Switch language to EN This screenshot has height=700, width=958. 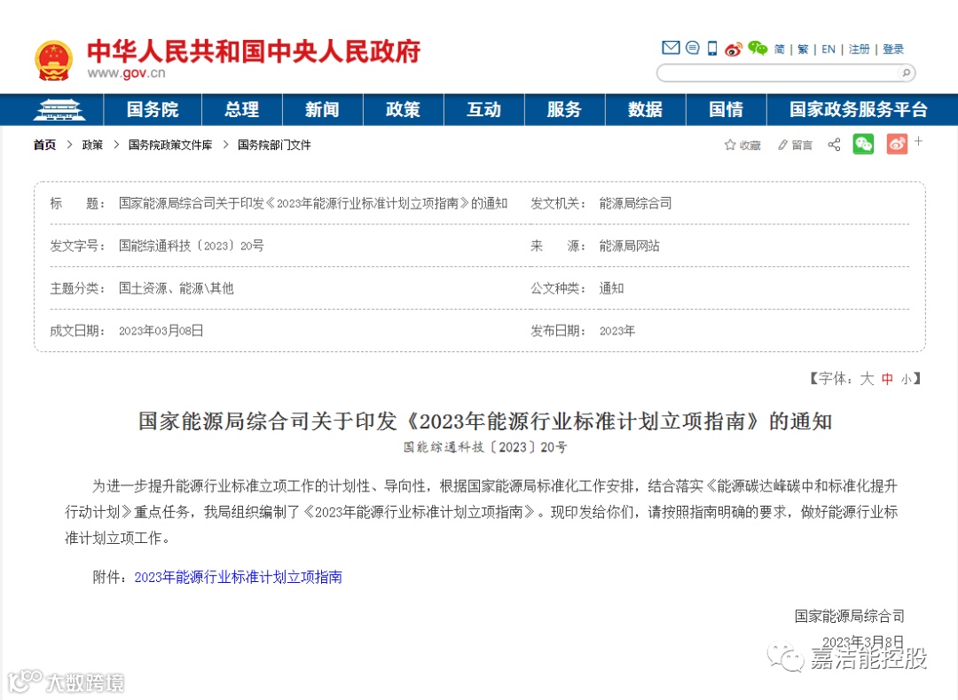pyautogui.click(x=828, y=49)
